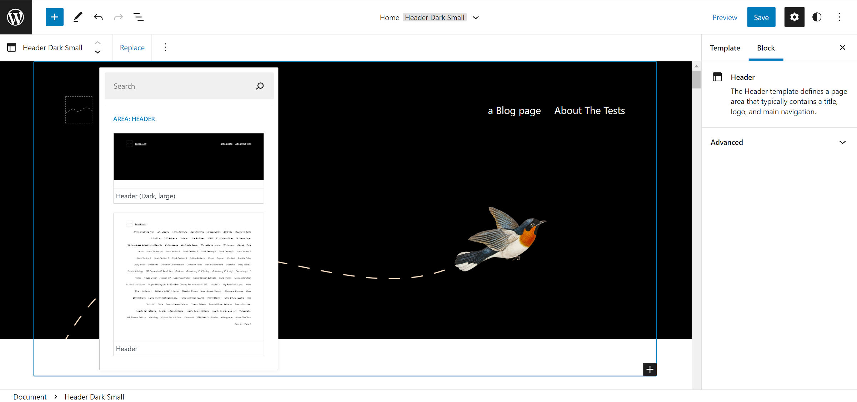Screen dimensions: 857x402
Task: Select the Block tab
Action: point(766,48)
